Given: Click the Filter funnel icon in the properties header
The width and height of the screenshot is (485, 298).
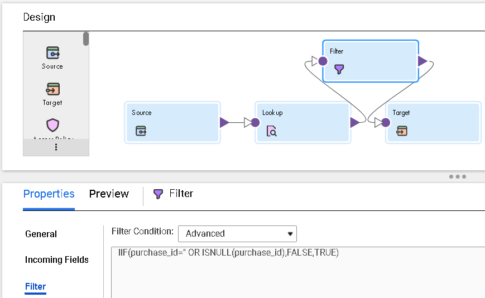Looking at the screenshot, I should pos(158,194).
